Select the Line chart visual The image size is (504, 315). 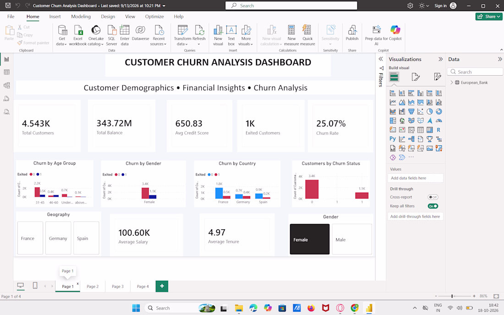(393, 102)
